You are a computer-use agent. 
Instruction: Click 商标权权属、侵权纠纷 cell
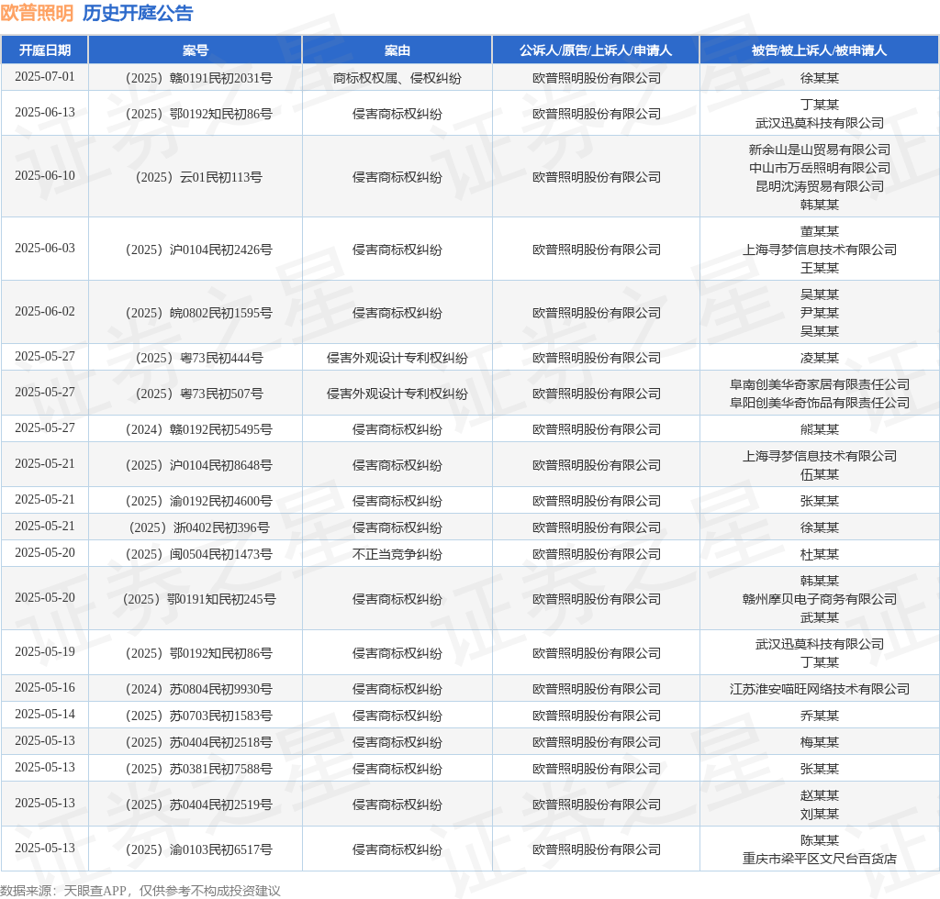397,79
